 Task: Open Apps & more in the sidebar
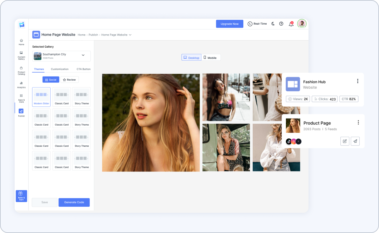click(21, 98)
